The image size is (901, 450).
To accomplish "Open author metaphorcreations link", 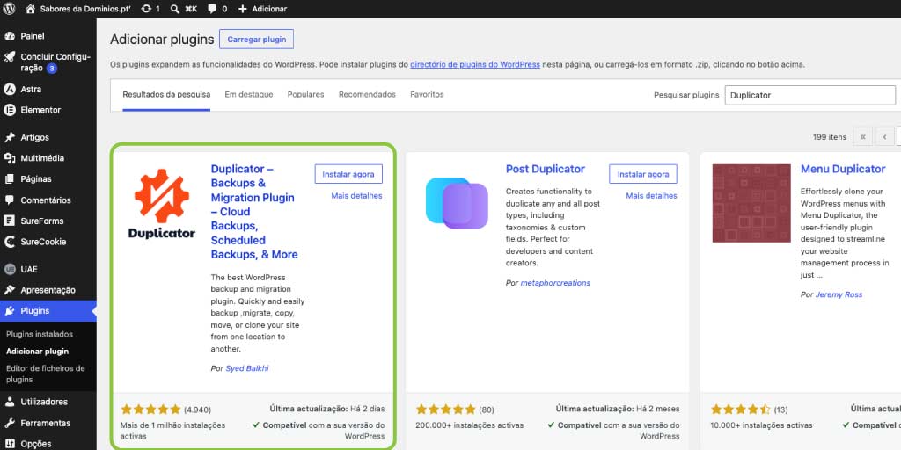I will pyautogui.click(x=555, y=283).
